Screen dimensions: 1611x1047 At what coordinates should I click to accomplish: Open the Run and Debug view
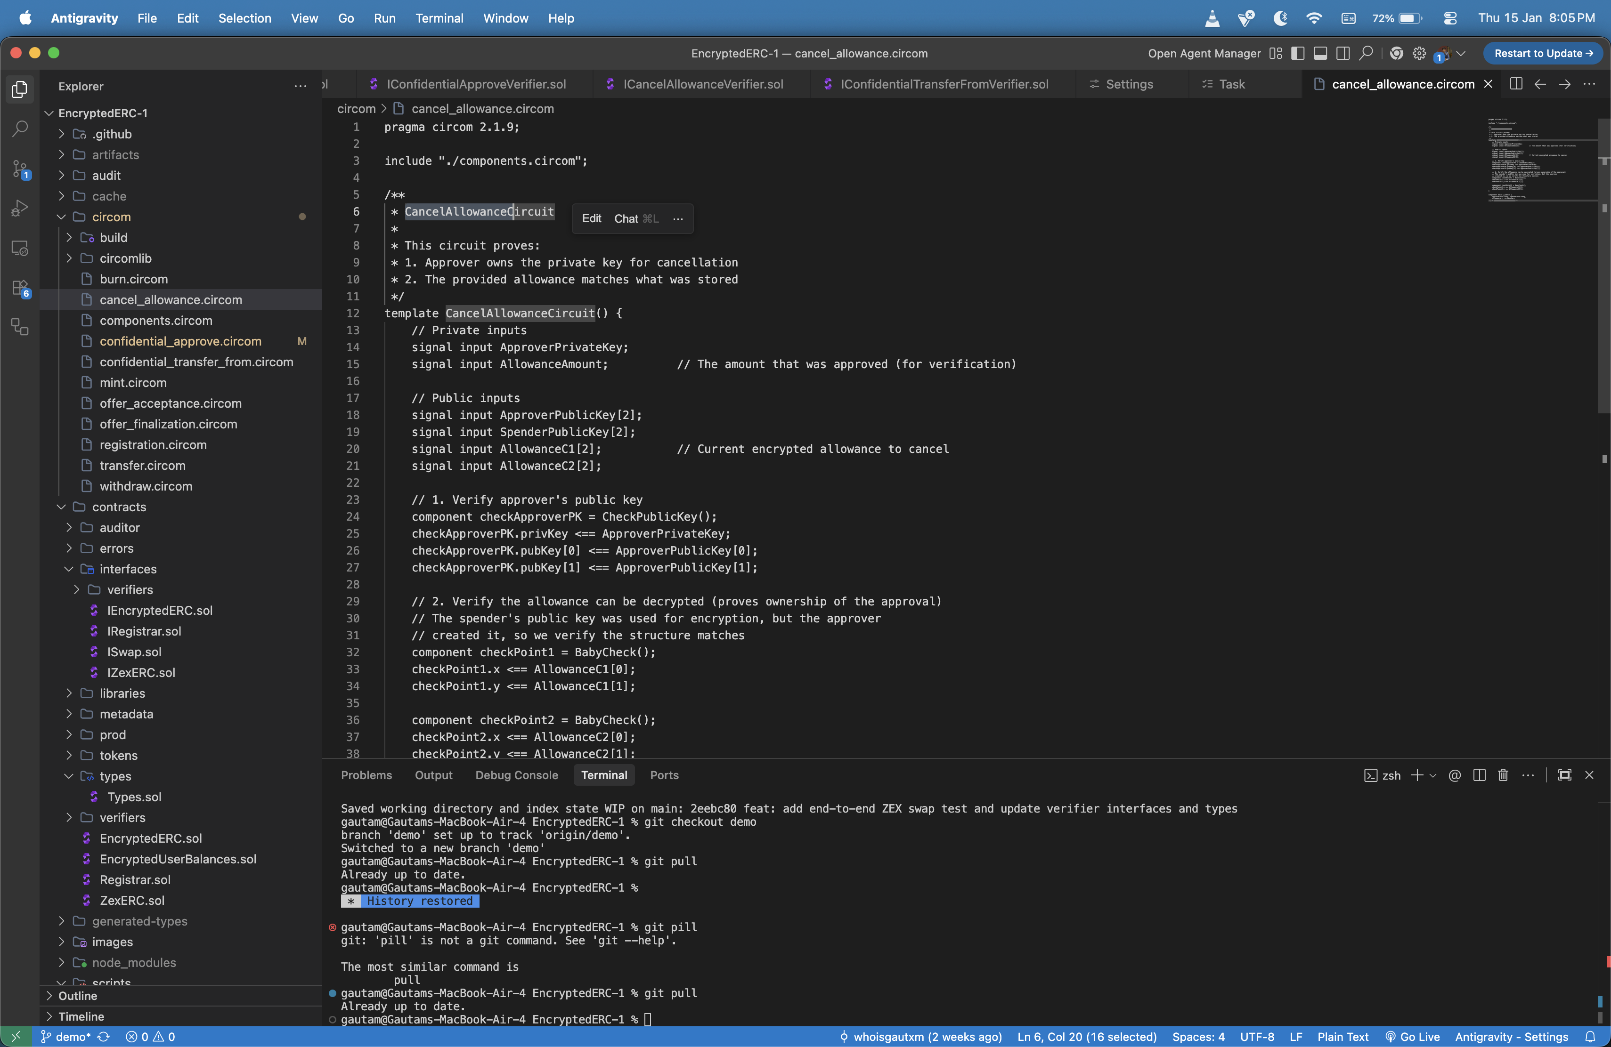click(x=20, y=208)
